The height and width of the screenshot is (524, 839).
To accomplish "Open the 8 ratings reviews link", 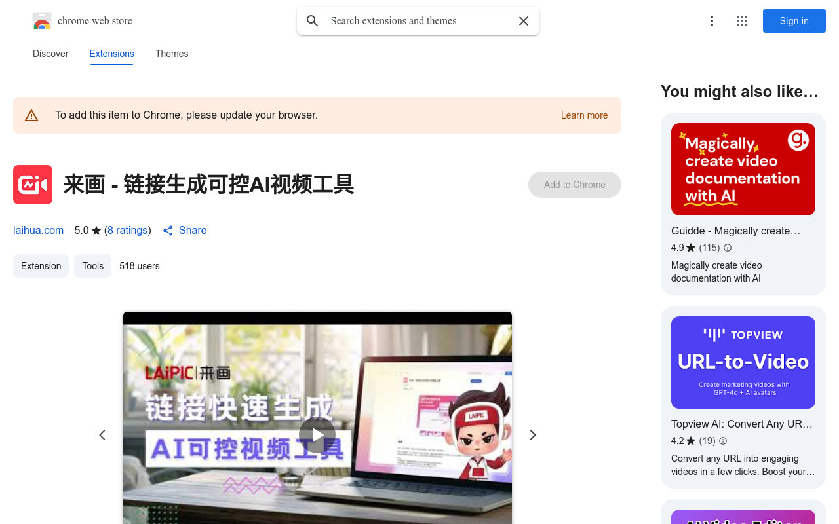I will 128,230.
